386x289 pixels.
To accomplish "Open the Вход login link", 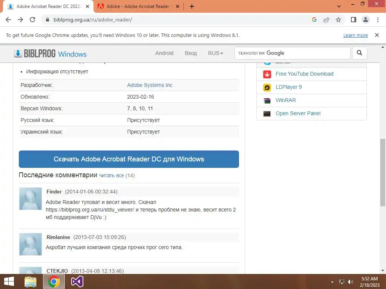I will tap(191, 53).
